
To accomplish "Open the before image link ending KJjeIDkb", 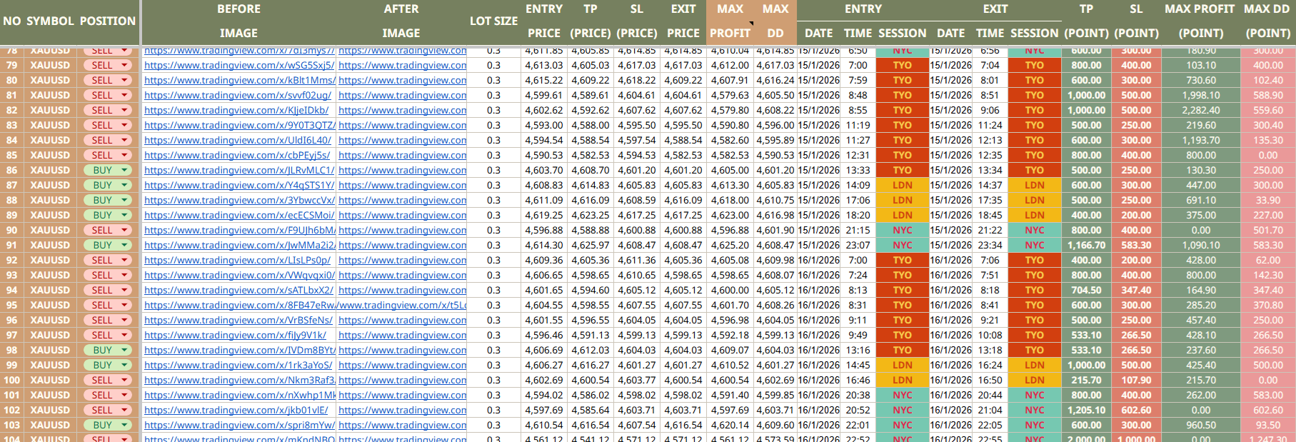I will 236,110.
